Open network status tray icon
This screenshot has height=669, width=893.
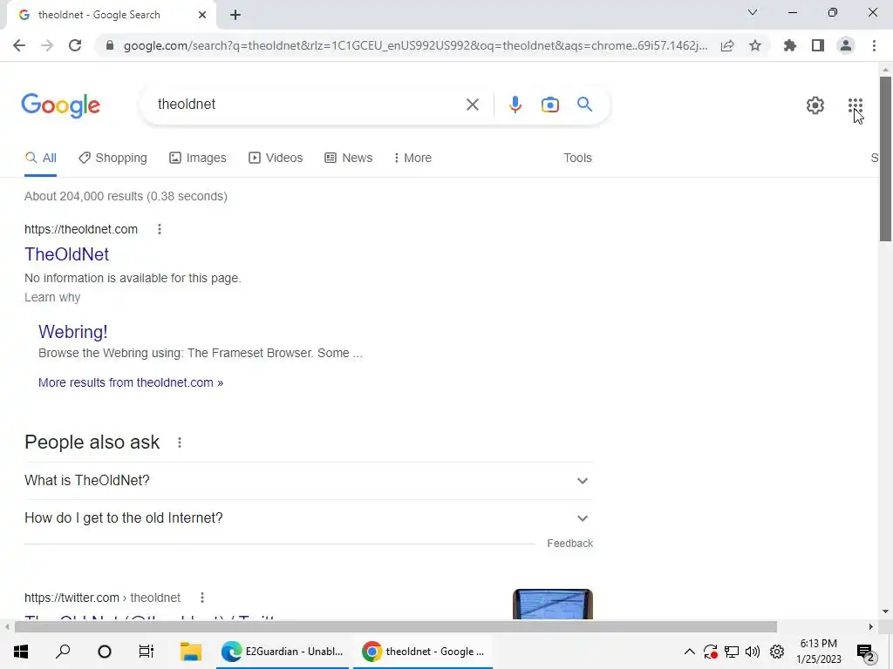(x=732, y=652)
